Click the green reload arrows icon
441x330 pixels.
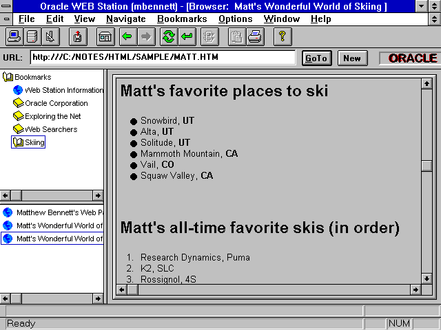coord(168,36)
